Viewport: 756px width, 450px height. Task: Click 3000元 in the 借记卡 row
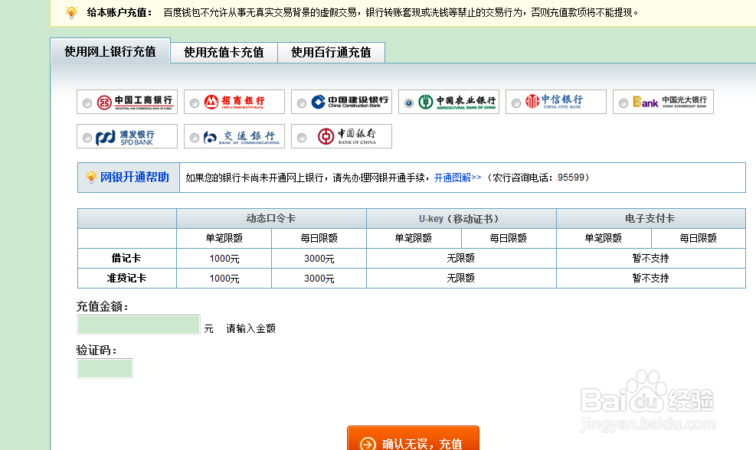[319, 259]
